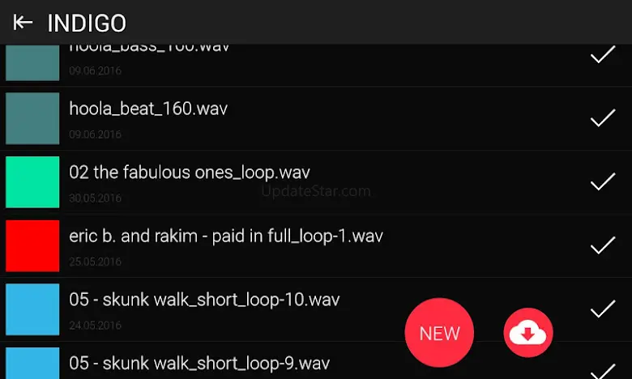This screenshot has width=632, height=379.
Task: Toggle checkmark for skunk walk_short_loop-10.wav
Action: point(603,309)
